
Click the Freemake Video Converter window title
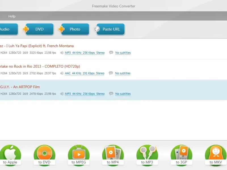(x=114, y=6)
